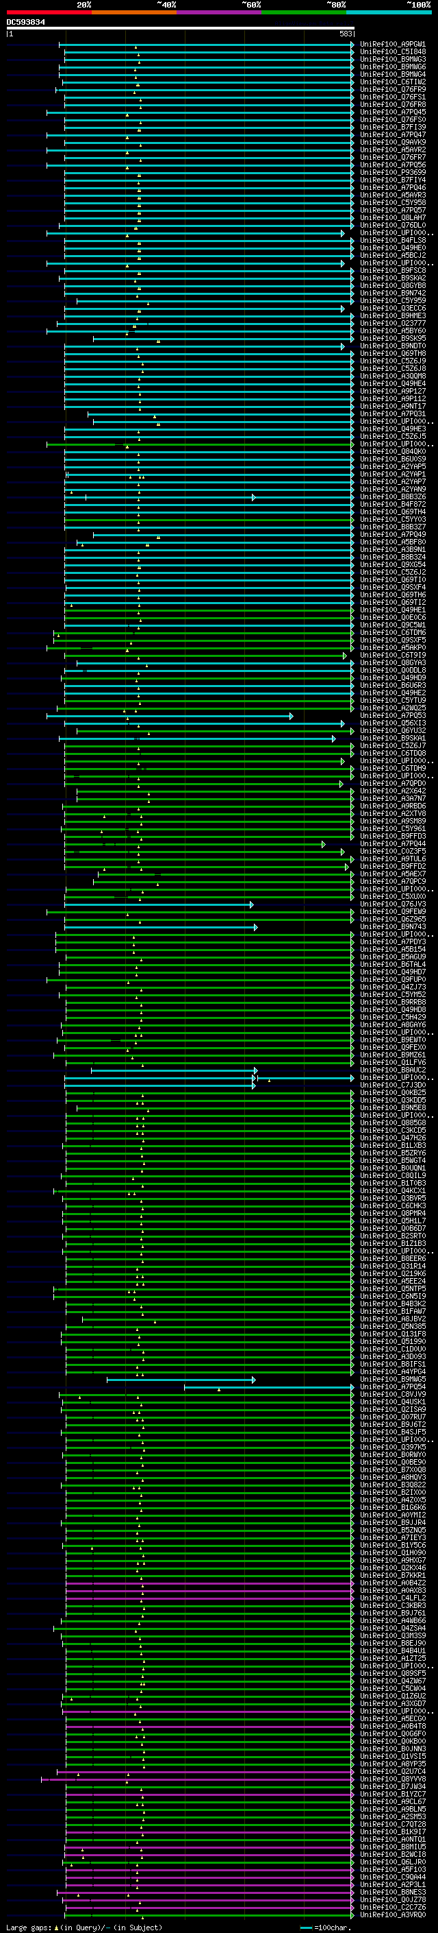438x1933 pixels.
Task: Click the purple alignment bar for UniRef100_A0AX83
Action: pos(209,1591)
